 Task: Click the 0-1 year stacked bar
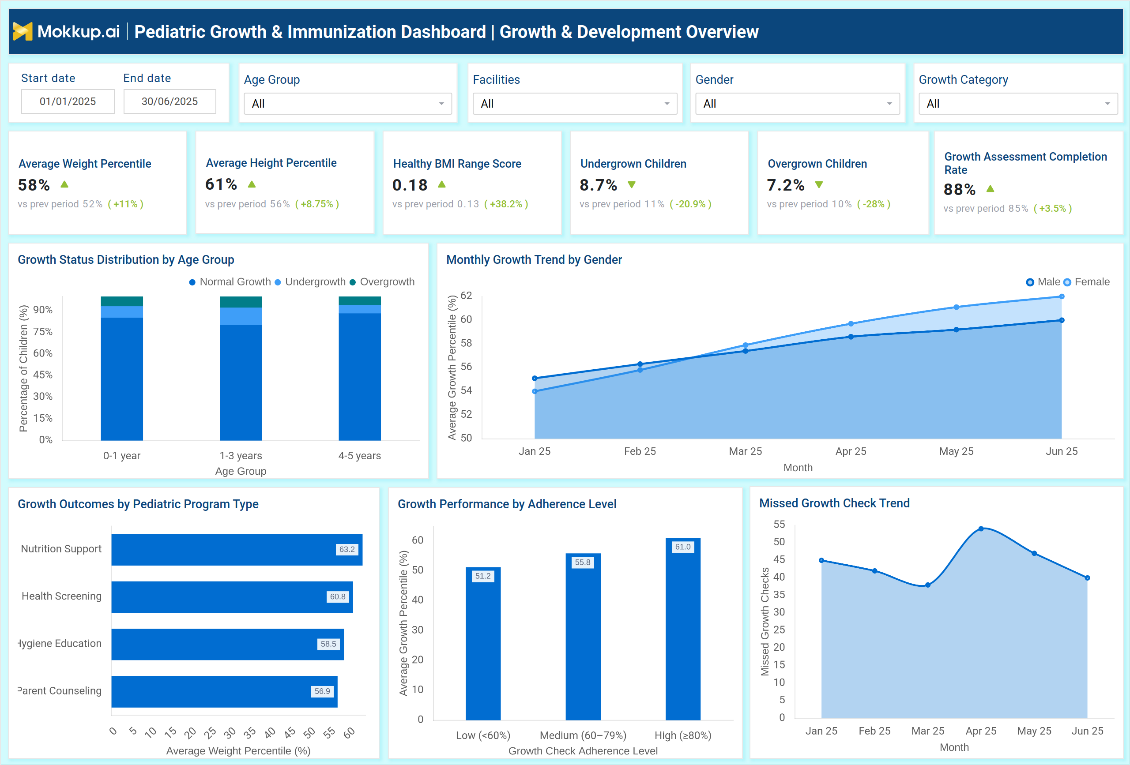[x=122, y=368]
